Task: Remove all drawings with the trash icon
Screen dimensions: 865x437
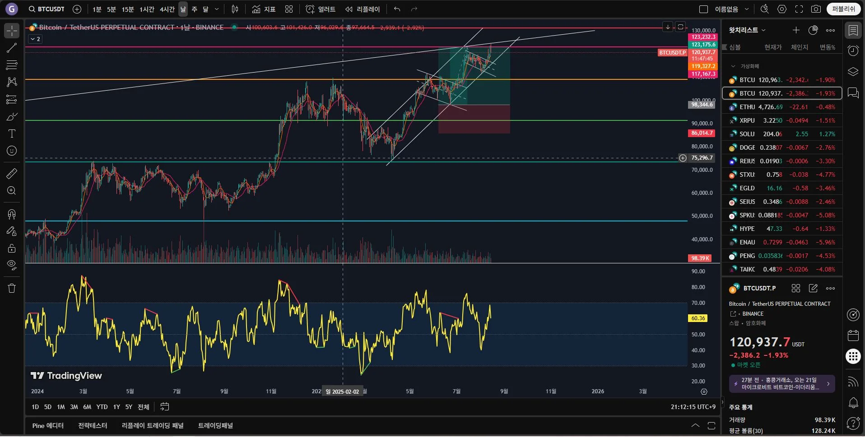Action: pos(12,288)
